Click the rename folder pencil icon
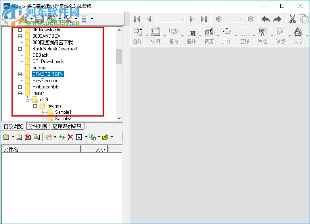The width and height of the screenshot is (310, 224). [19, 137]
